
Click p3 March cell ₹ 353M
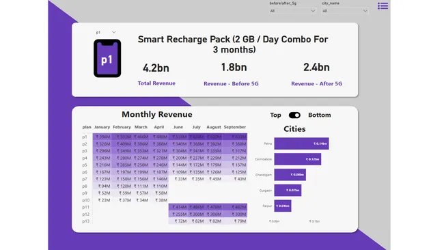(x=141, y=151)
